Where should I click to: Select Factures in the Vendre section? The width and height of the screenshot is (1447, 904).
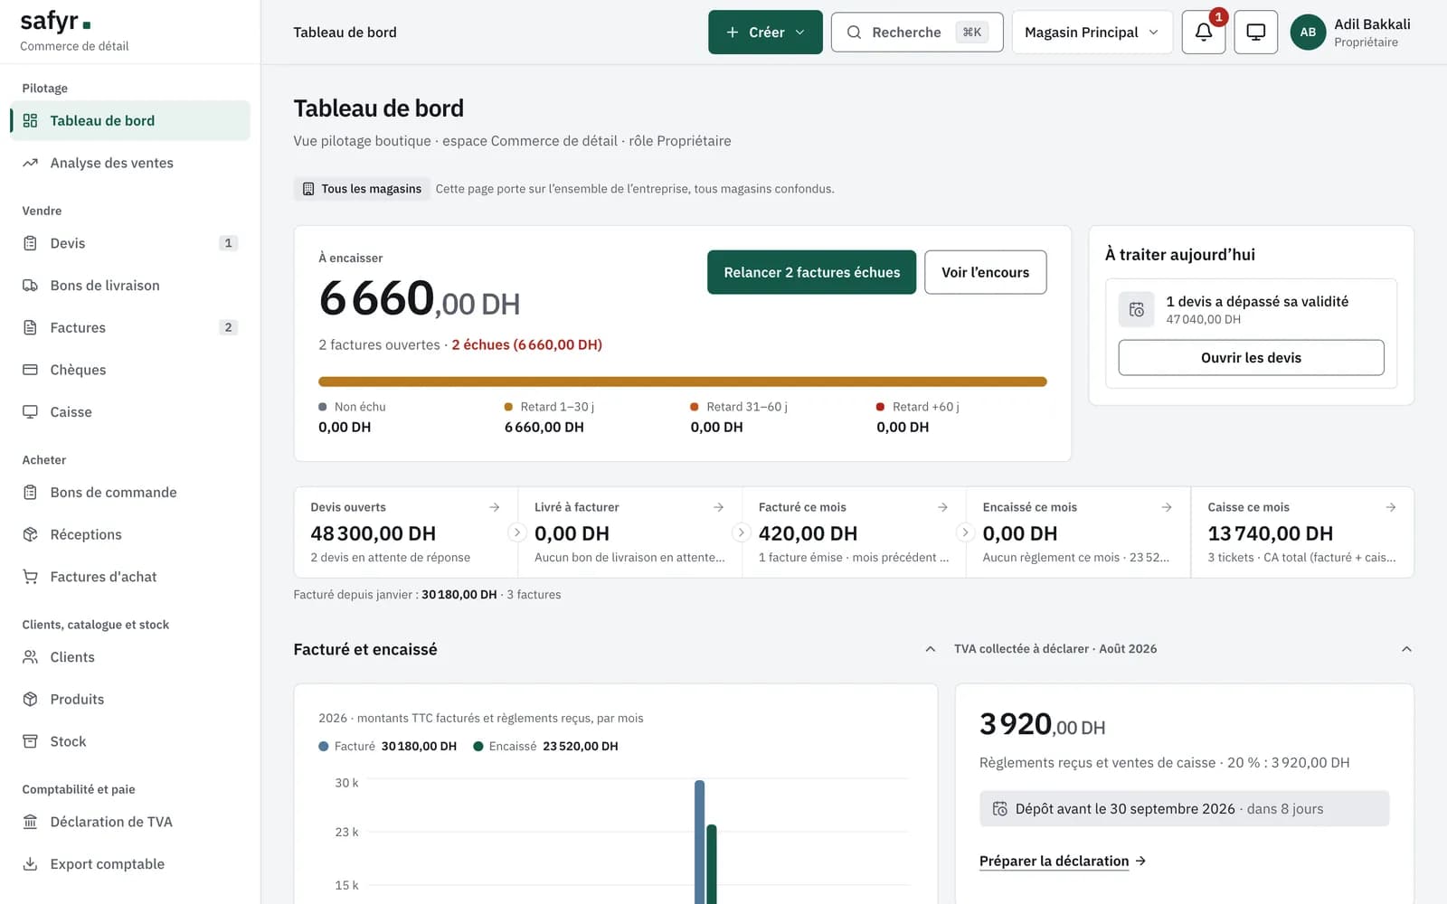130,327
